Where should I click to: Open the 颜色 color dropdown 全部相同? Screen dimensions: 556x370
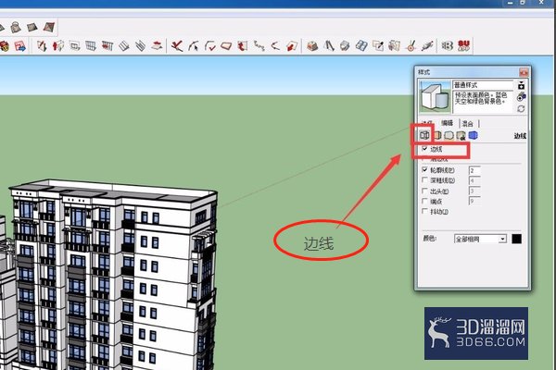point(480,239)
